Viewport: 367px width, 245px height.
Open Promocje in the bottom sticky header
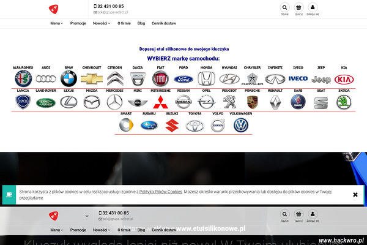[x=78, y=230]
